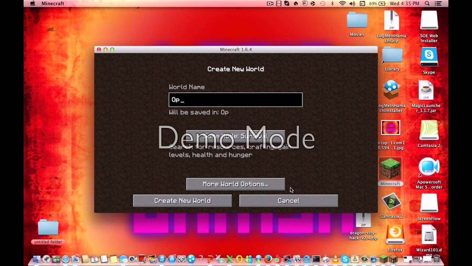The height and width of the screenshot is (266, 472).
Task: Open the Calendar icon in the Dock
Action: point(94,259)
